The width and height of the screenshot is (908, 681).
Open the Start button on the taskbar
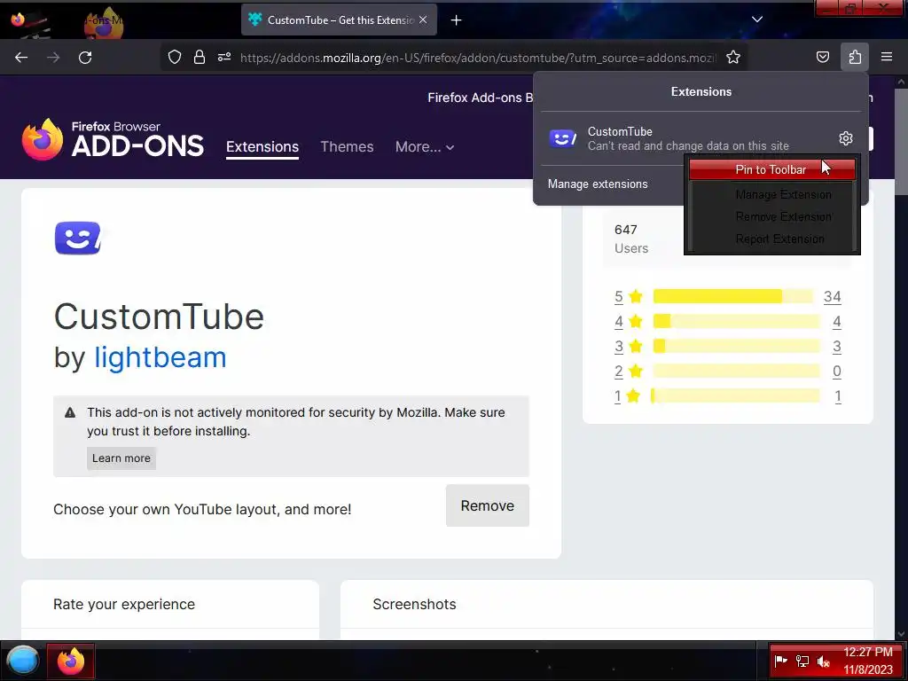23,661
